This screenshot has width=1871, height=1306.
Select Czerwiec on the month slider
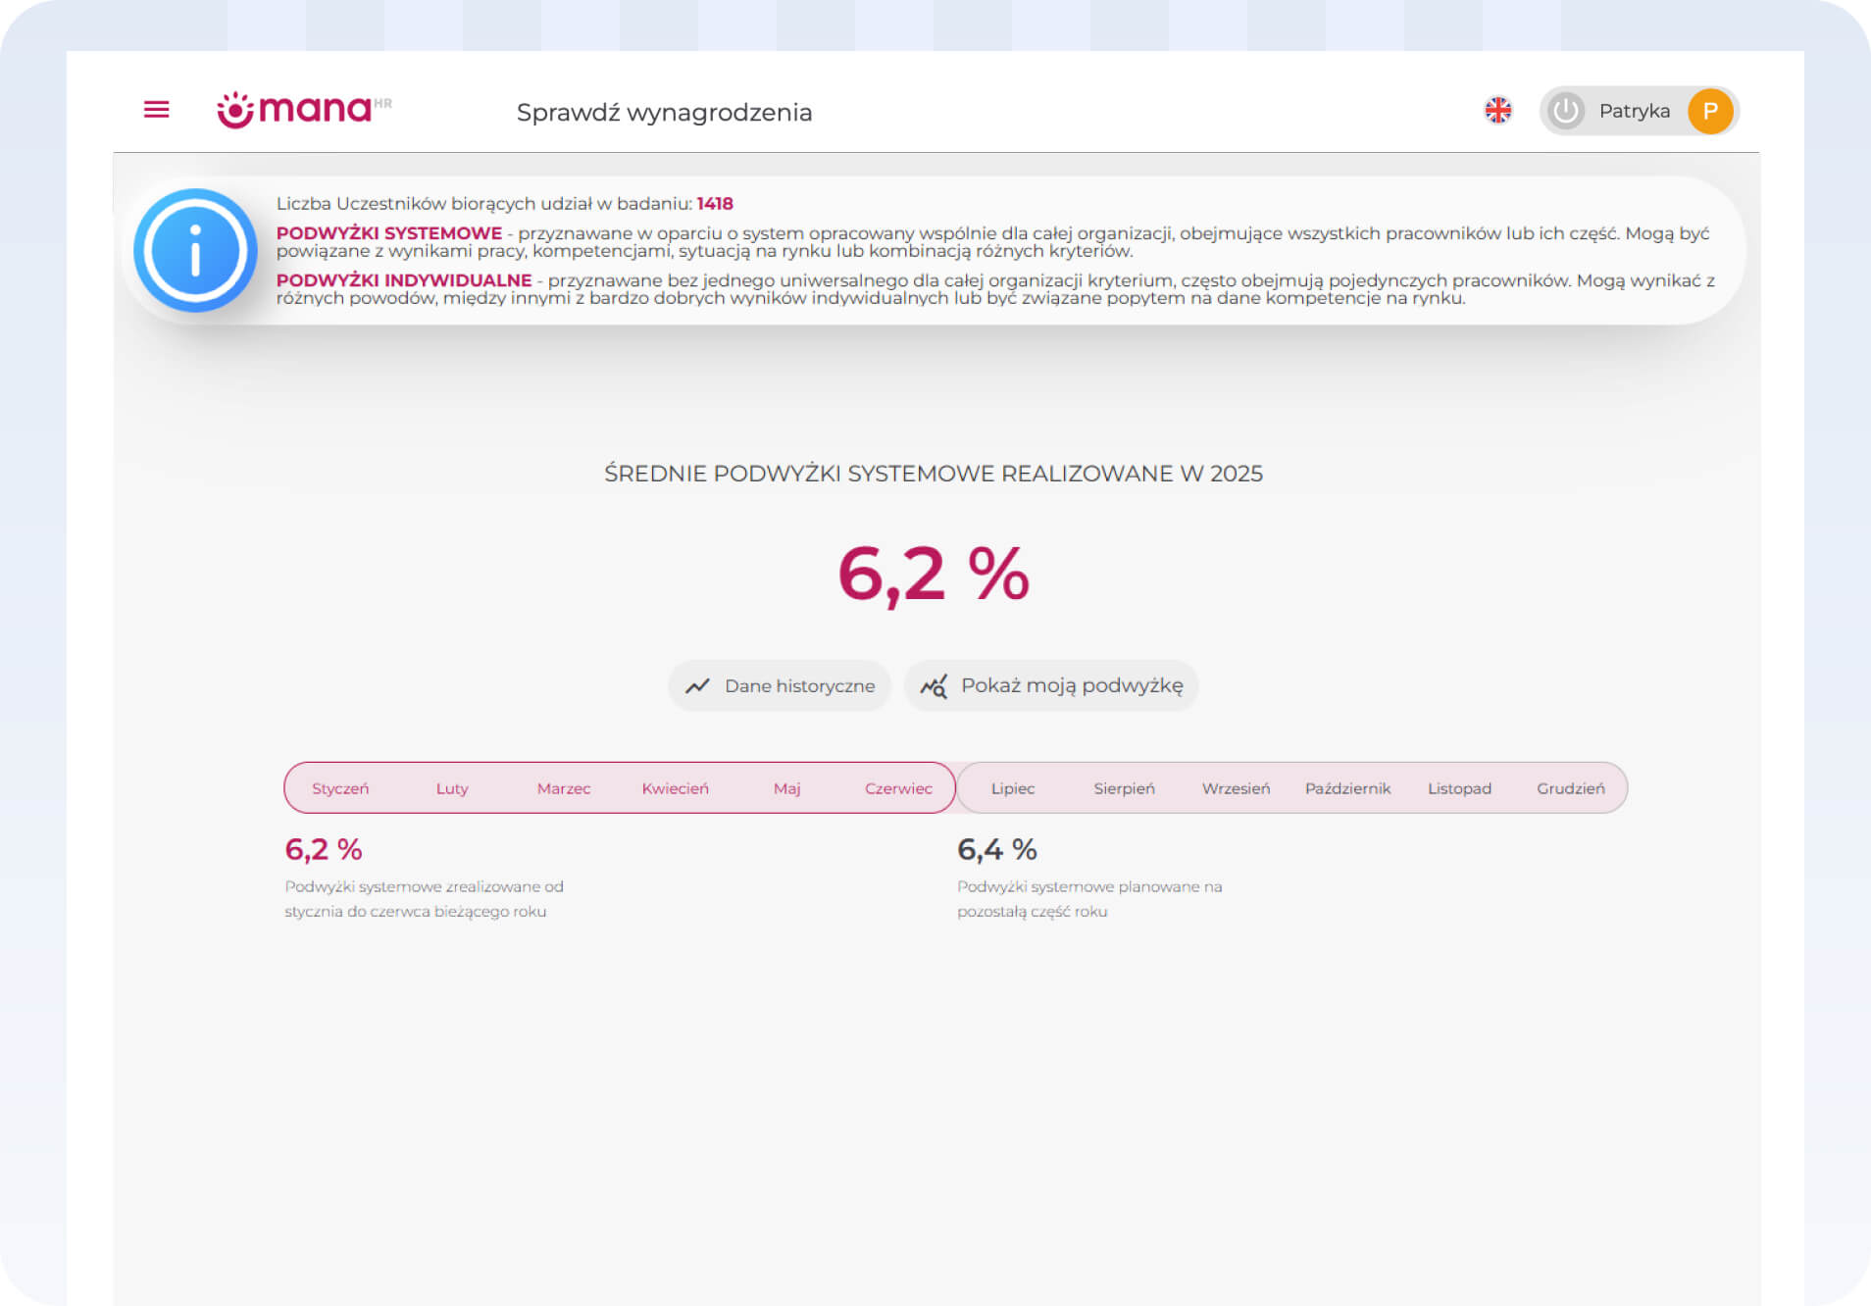point(898,788)
